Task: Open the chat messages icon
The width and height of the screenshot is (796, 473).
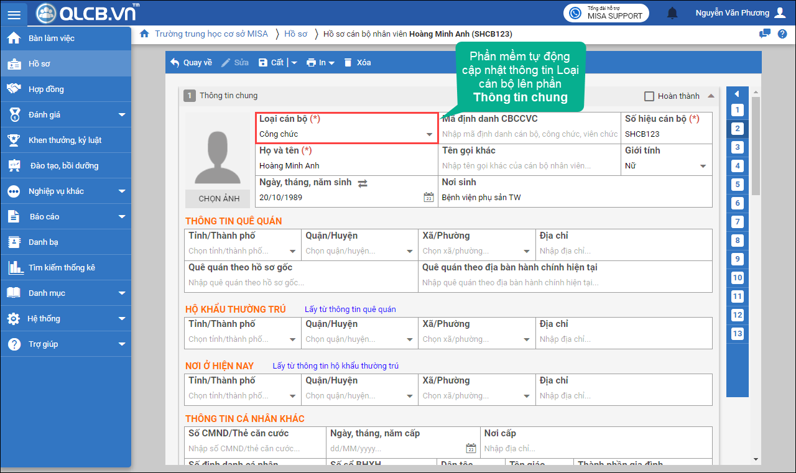Action: [765, 34]
